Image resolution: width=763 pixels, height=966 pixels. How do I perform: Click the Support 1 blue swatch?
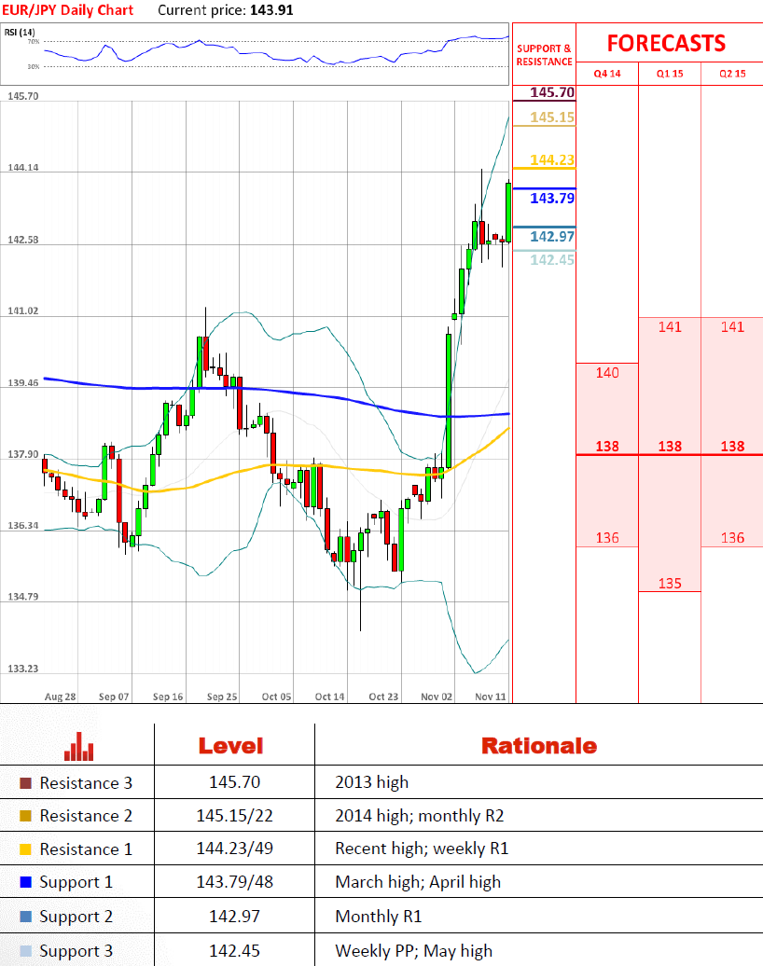tap(25, 882)
